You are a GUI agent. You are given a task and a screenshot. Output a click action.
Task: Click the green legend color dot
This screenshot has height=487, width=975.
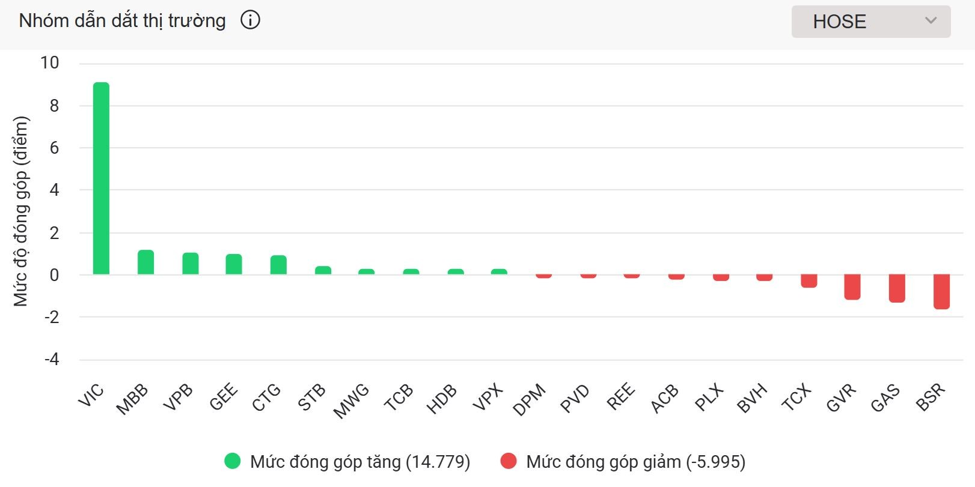[x=233, y=461]
